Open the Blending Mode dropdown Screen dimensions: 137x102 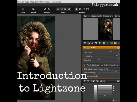pyautogui.click(x=109, y=69)
